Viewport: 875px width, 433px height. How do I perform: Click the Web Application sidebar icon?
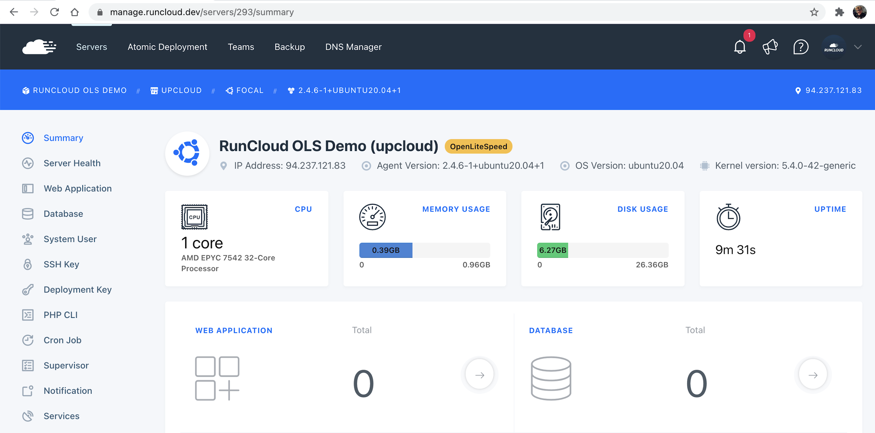coord(28,189)
